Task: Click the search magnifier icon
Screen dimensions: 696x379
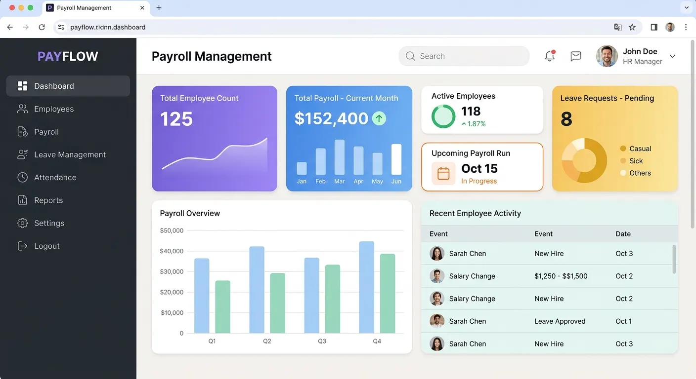Action: 410,56
